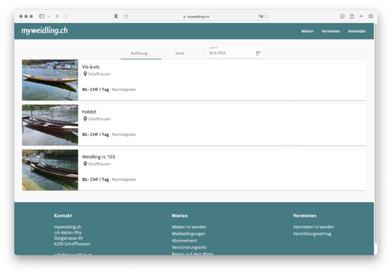The image size is (392, 274).
Task: Click Steigstrasse 49 address line
Action: point(68,238)
